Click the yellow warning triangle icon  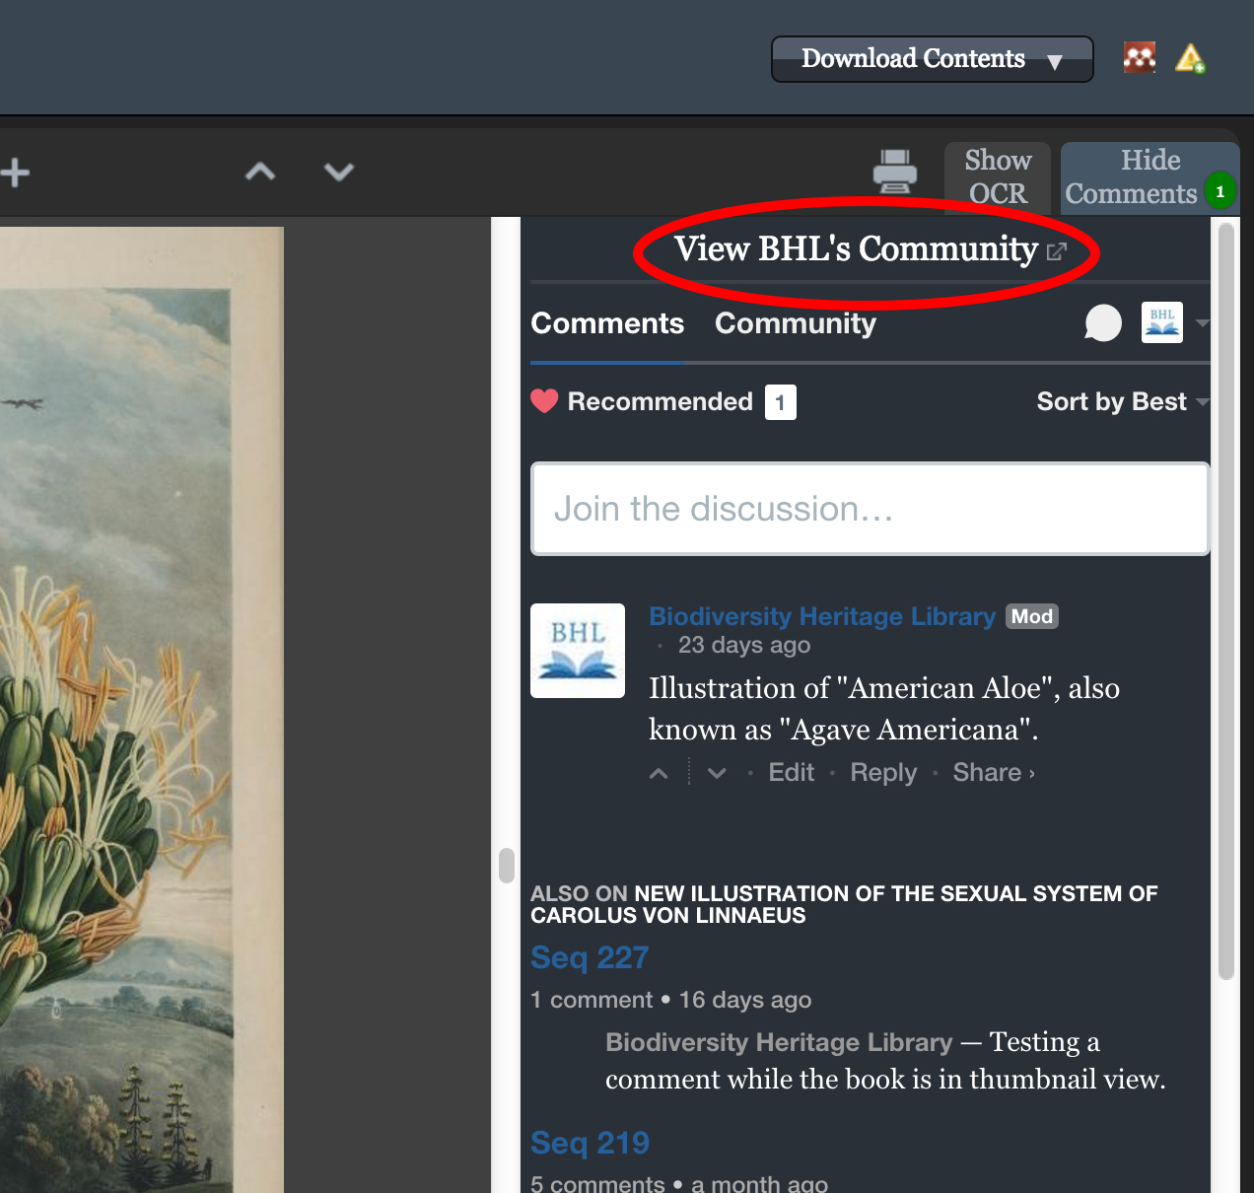[1190, 59]
